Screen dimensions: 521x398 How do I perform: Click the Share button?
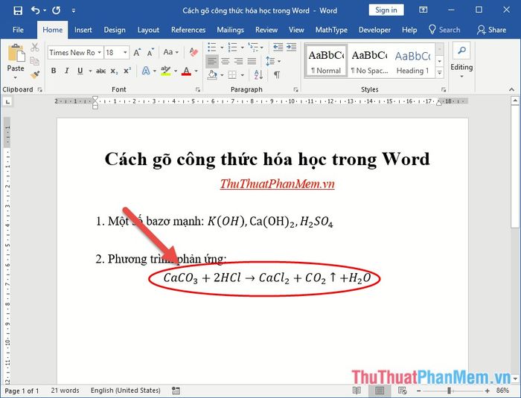click(491, 30)
